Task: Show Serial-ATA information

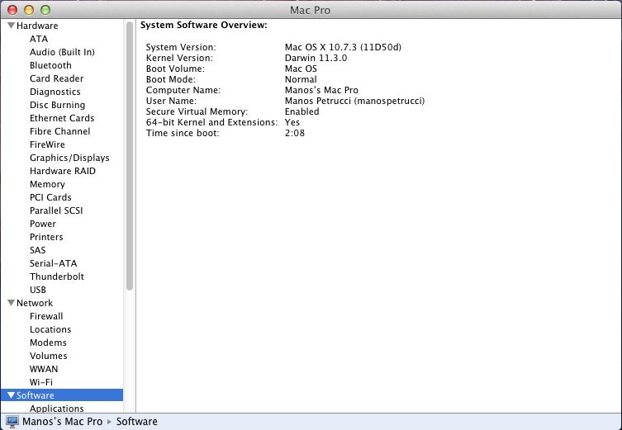Action: 54,263
